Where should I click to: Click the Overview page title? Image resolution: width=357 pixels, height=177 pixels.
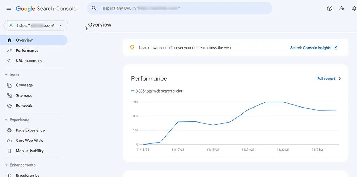[100, 25]
